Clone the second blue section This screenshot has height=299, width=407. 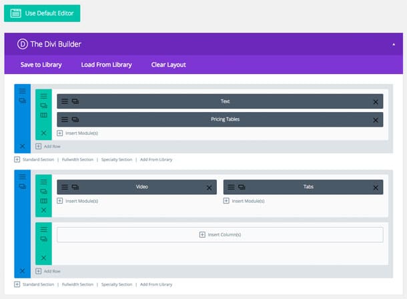click(22, 186)
